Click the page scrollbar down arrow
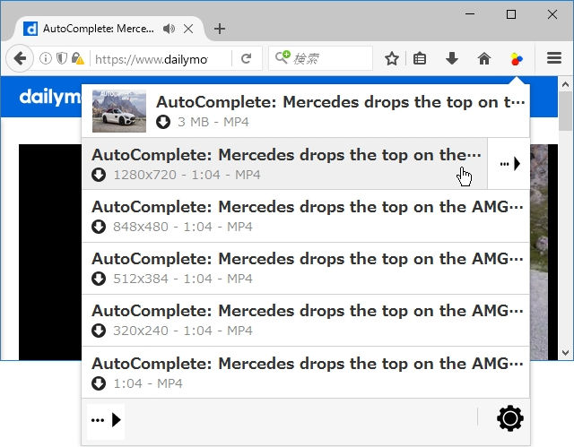The height and width of the screenshot is (447, 574). pos(565,353)
